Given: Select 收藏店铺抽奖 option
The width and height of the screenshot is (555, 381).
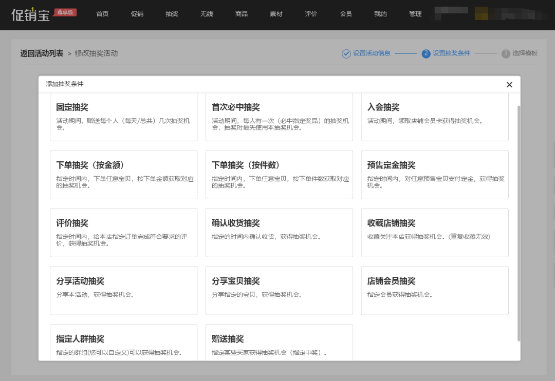Looking at the screenshot, I should (x=435, y=233).
